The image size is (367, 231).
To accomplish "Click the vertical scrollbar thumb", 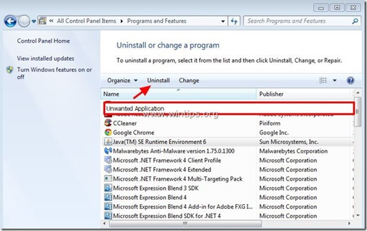I will tap(358, 112).
